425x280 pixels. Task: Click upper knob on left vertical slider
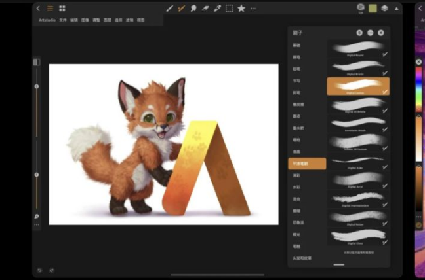click(x=37, y=86)
